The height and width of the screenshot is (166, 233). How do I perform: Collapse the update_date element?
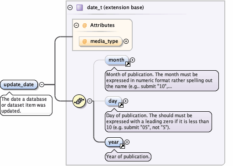click(41, 84)
